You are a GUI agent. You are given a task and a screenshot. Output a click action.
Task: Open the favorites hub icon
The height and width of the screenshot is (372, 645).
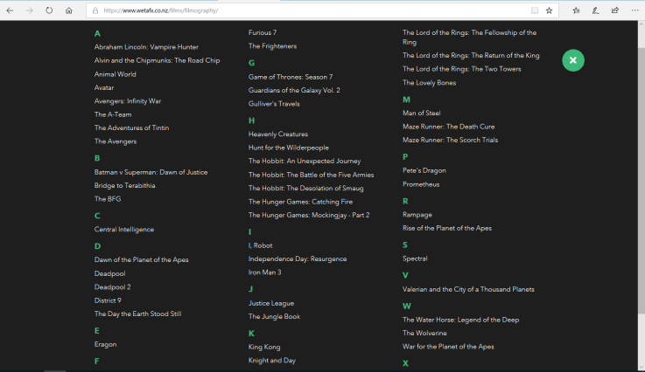(576, 10)
